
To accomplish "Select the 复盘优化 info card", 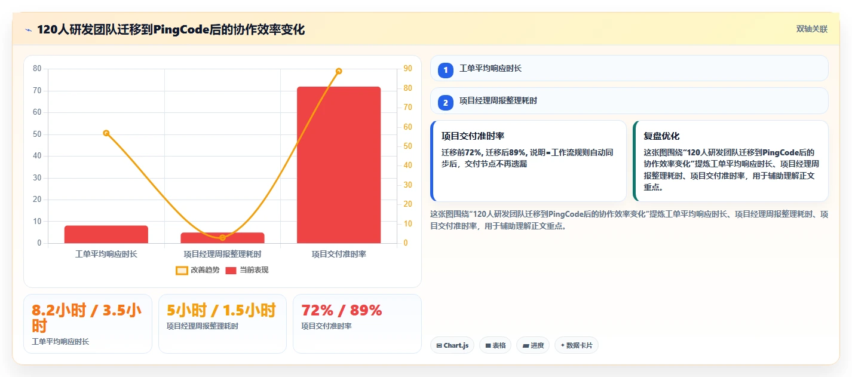I will click(731, 161).
